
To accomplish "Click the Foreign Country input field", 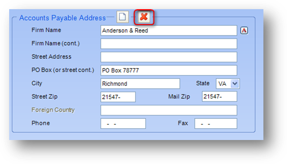I will tap(169, 110).
